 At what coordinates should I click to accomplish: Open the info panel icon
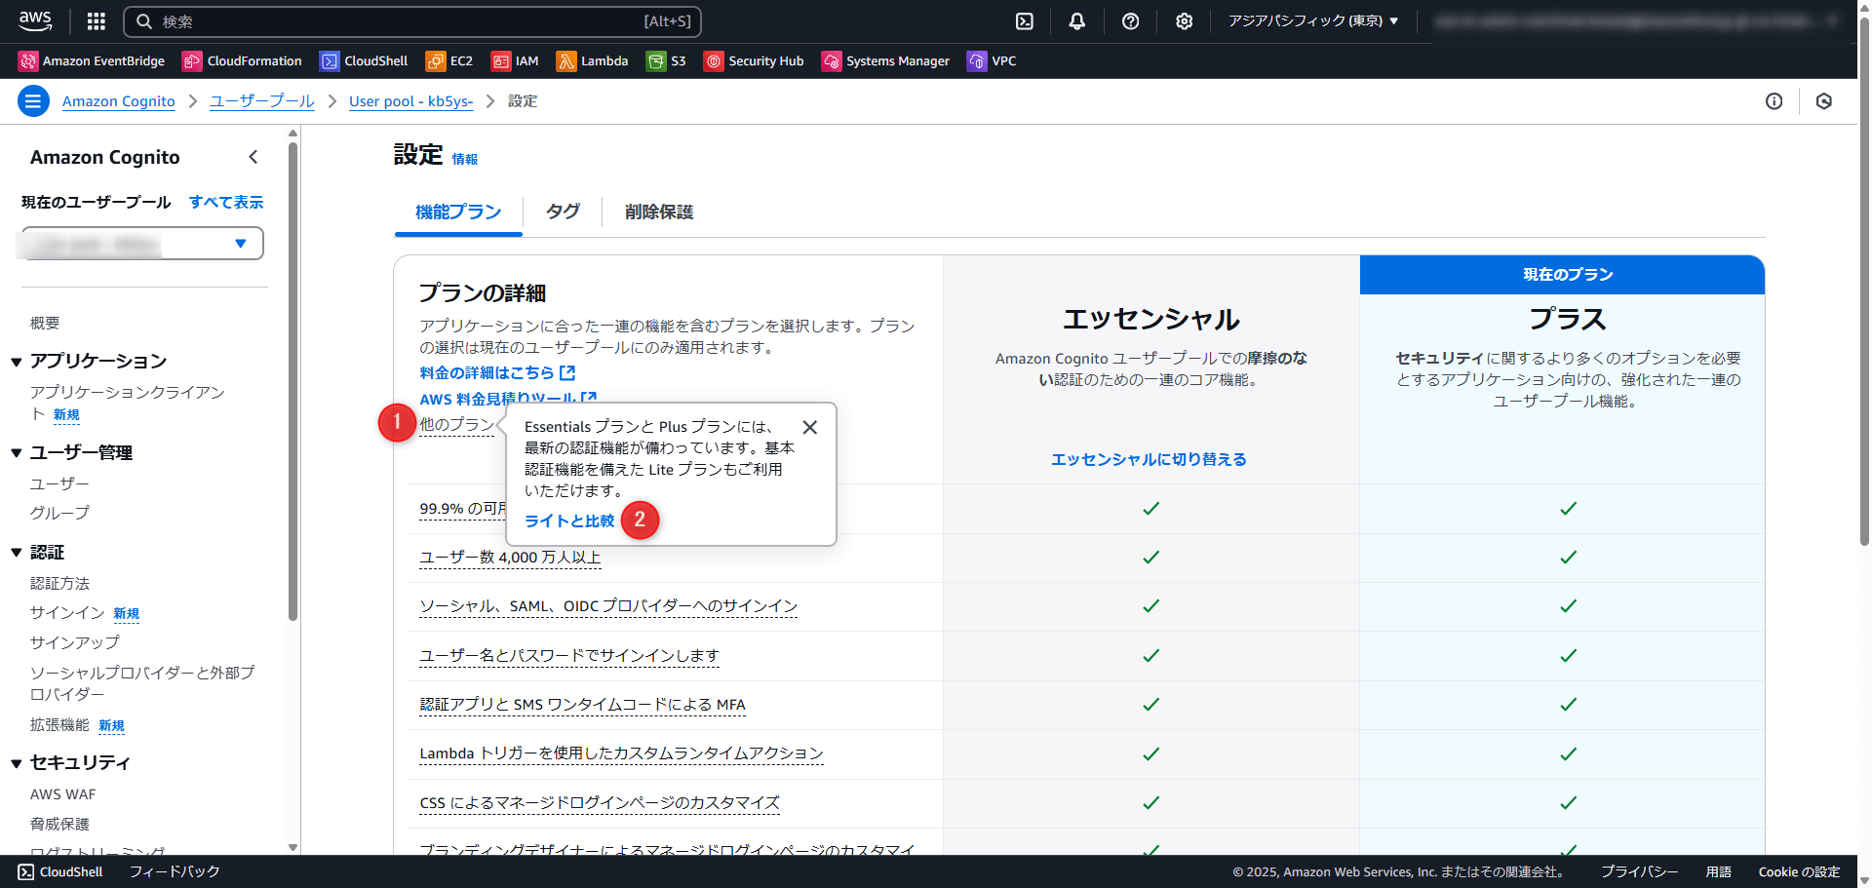tap(1774, 101)
